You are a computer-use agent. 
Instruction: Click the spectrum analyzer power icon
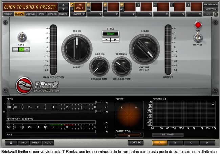213,103
